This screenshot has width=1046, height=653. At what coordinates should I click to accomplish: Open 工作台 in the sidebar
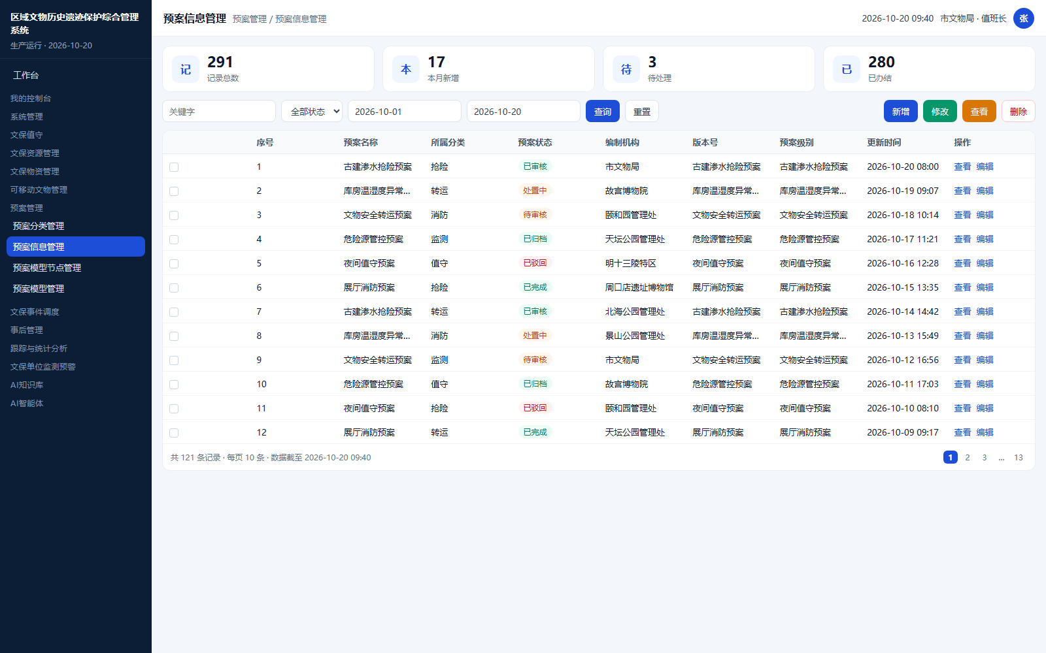coord(76,75)
